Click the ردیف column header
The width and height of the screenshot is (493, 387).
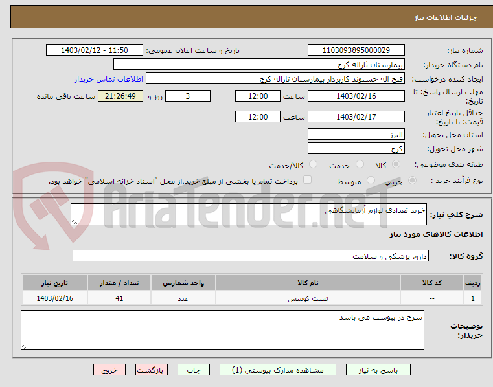click(472, 283)
